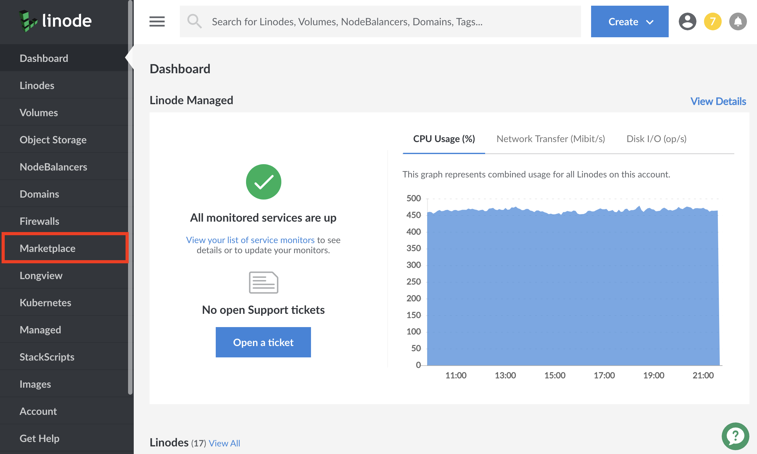Image resolution: width=757 pixels, height=454 pixels.
Task: Select StackScripts in the sidebar
Action: 47,357
